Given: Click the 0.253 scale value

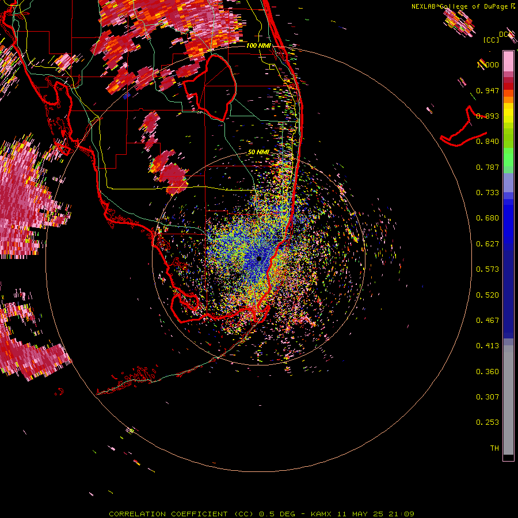Looking at the screenshot, I should 487,422.
